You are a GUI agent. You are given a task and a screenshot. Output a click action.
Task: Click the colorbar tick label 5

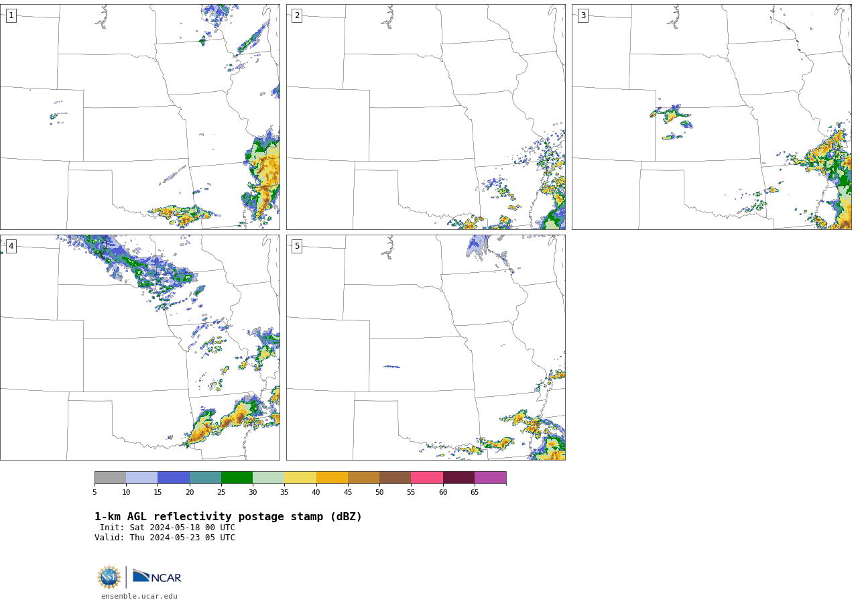(x=95, y=493)
